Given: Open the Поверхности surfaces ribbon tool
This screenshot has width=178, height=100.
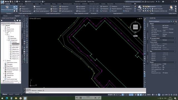Looking at the screenshot, I should pos(24,9).
